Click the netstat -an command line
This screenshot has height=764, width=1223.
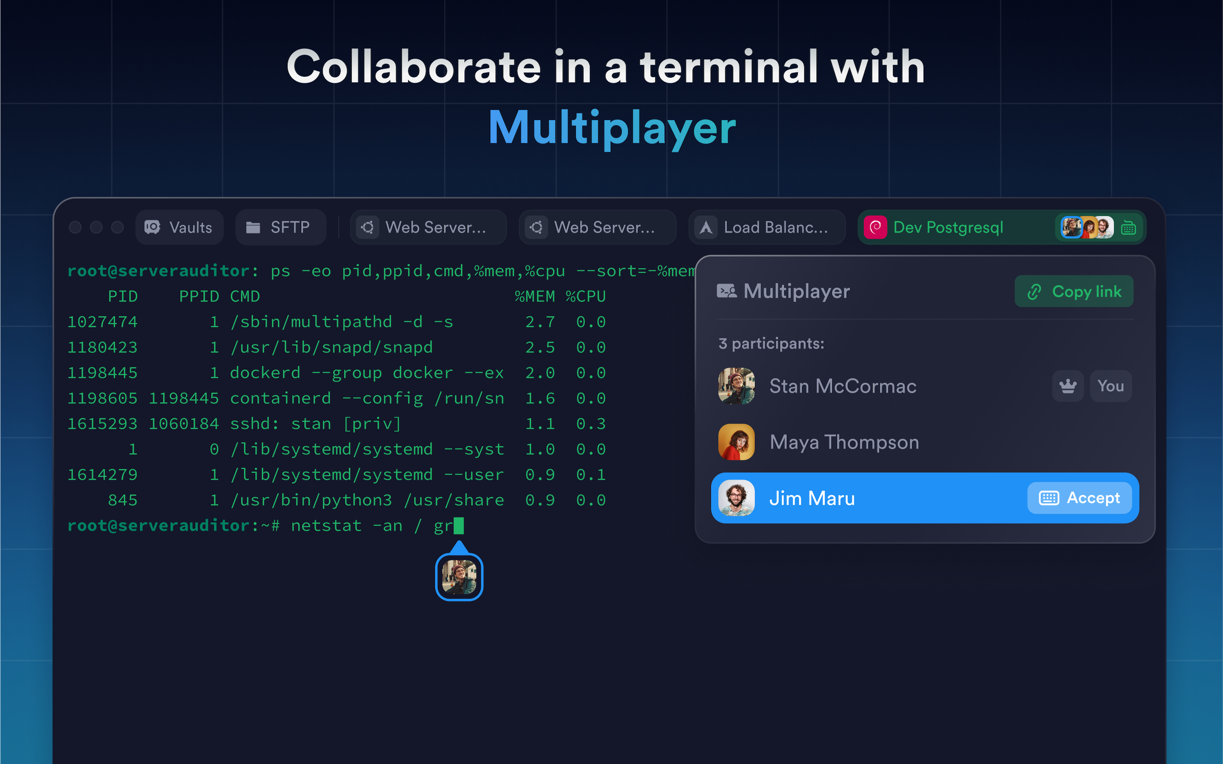point(265,525)
